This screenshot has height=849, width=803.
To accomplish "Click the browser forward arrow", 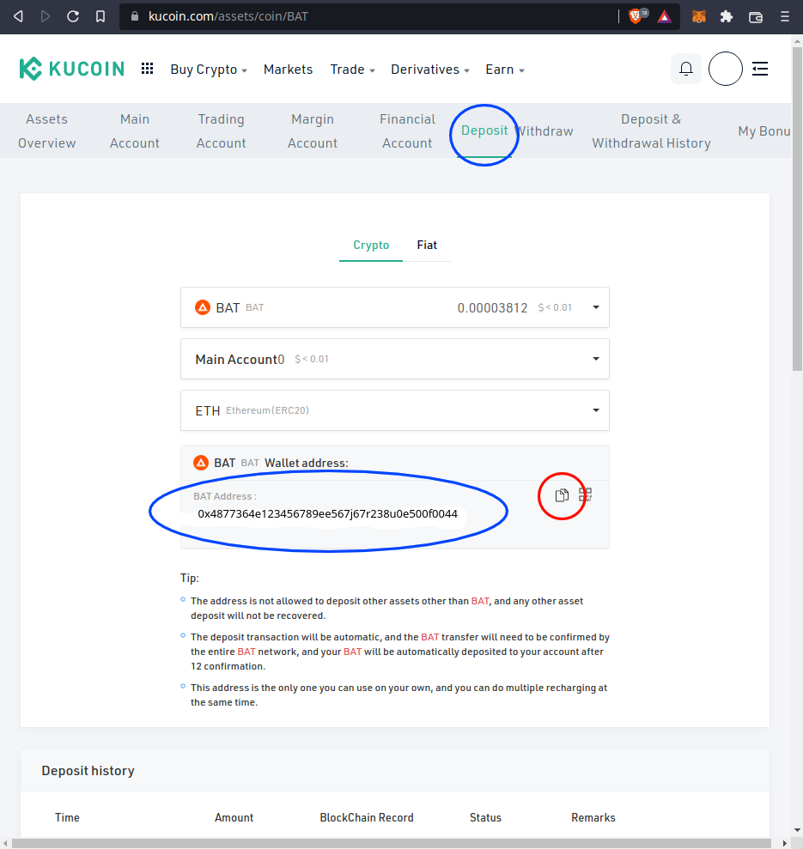I will point(46,17).
